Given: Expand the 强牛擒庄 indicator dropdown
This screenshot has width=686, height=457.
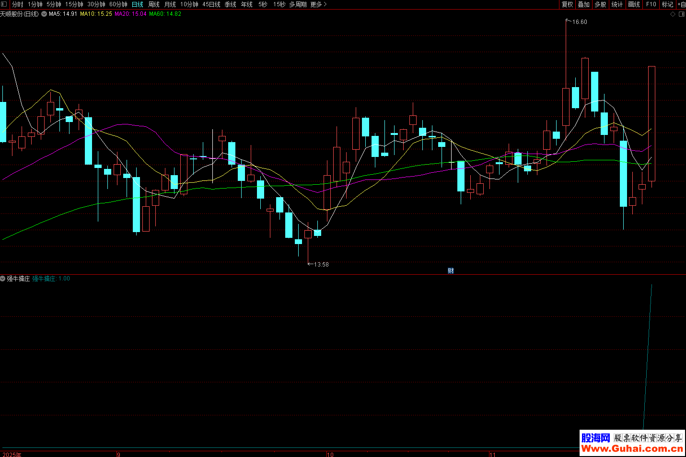Looking at the screenshot, I should click(3, 279).
